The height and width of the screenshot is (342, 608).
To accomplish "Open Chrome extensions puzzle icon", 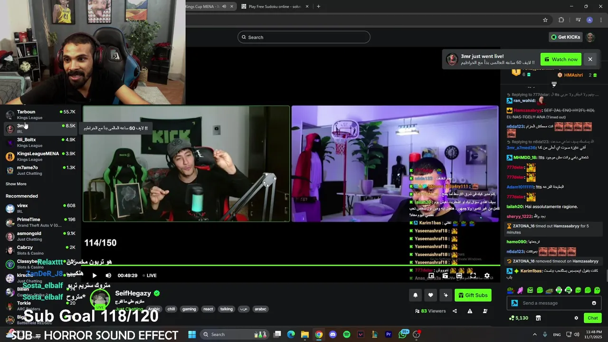I will pyautogui.click(x=561, y=20).
